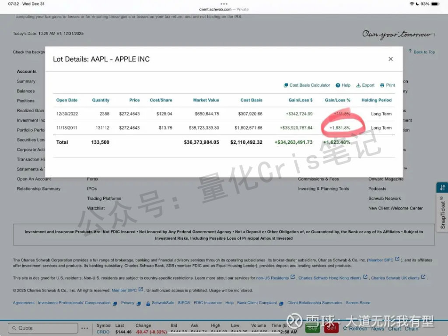Select the $35,723,339.30 market value cell
448x336 pixels.
204,128
